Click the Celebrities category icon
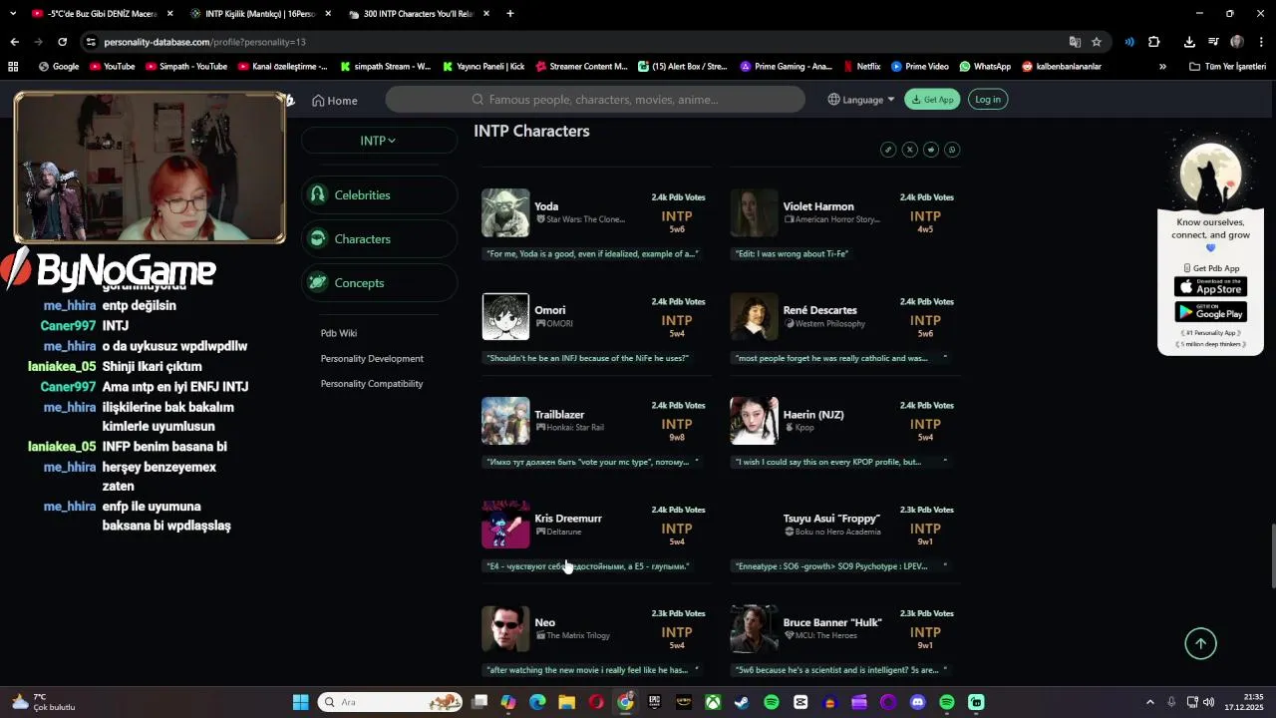This screenshot has height=718, width=1276. point(318,195)
